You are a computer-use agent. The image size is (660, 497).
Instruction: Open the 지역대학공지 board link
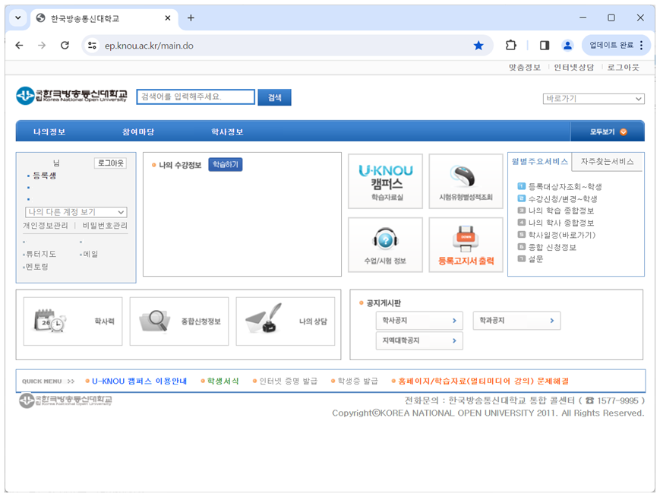pyautogui.click(x=419, y=340)
